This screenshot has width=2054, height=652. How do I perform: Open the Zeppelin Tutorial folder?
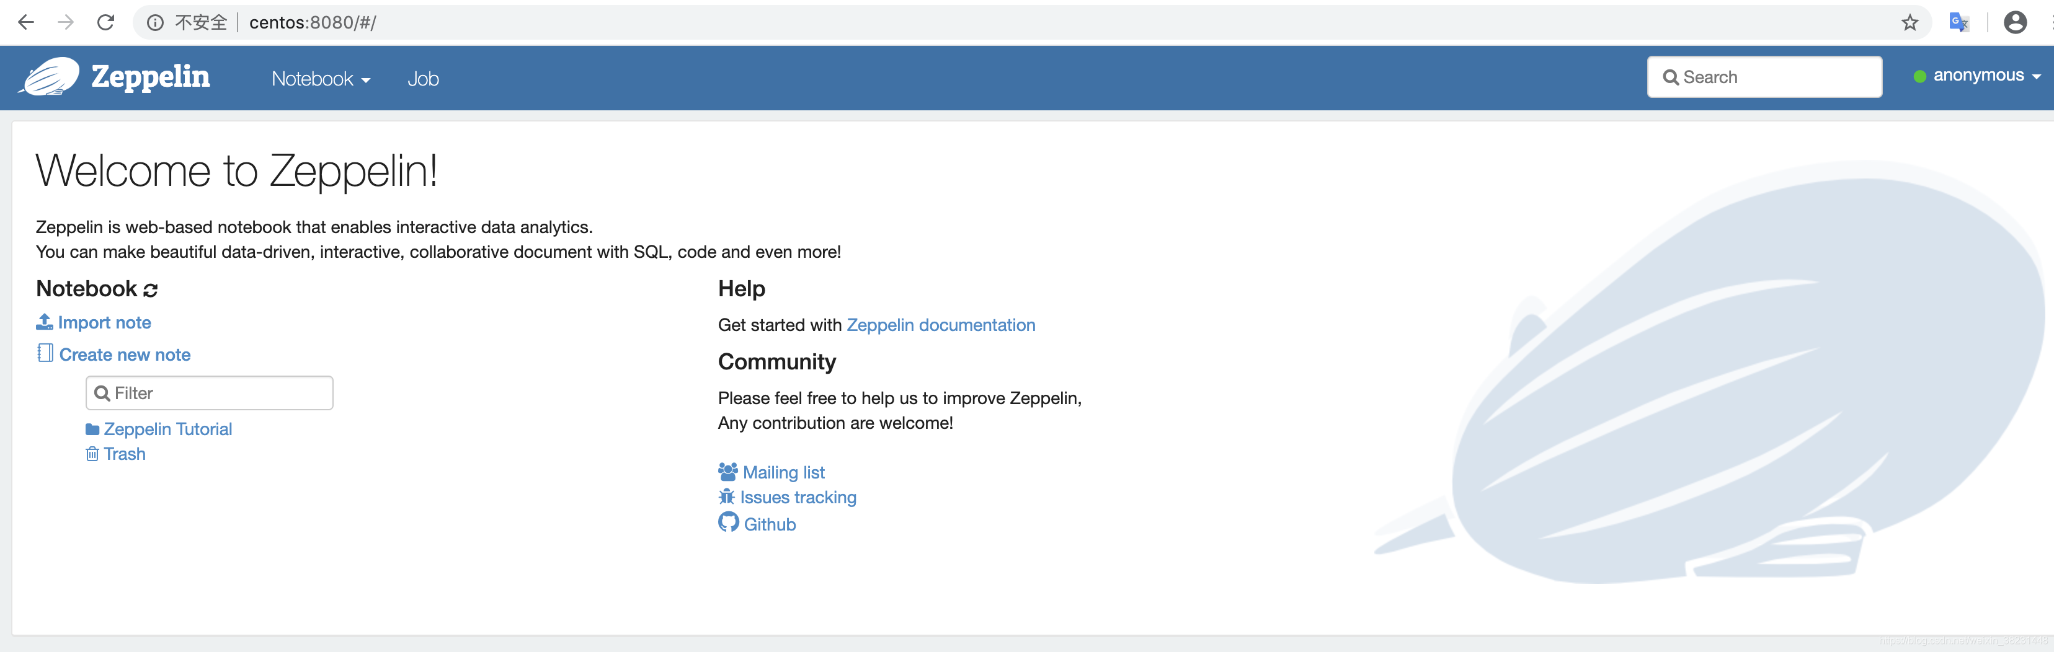[x=168, y=429]
